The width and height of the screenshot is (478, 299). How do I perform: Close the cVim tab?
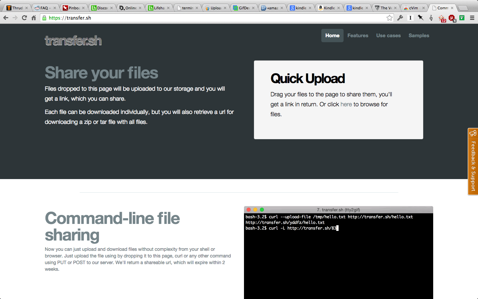coord(424,8)
